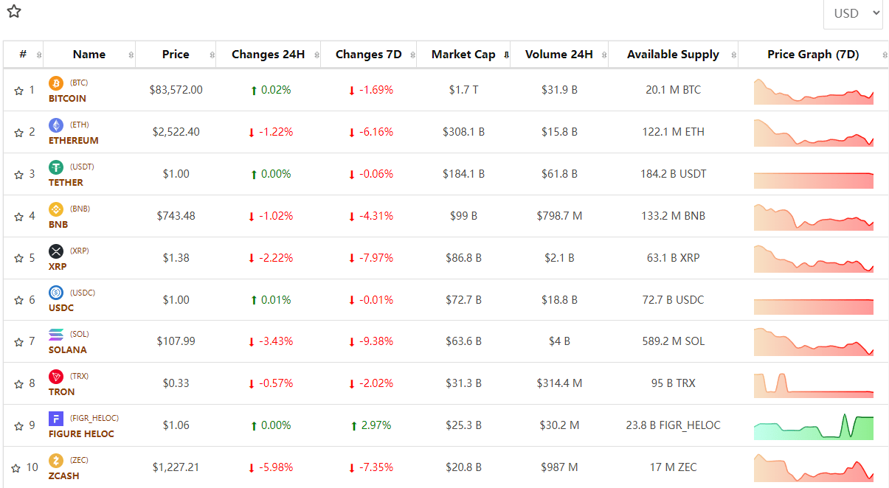
Task: Click the BNB coin logo
Action: pos(56,209)
